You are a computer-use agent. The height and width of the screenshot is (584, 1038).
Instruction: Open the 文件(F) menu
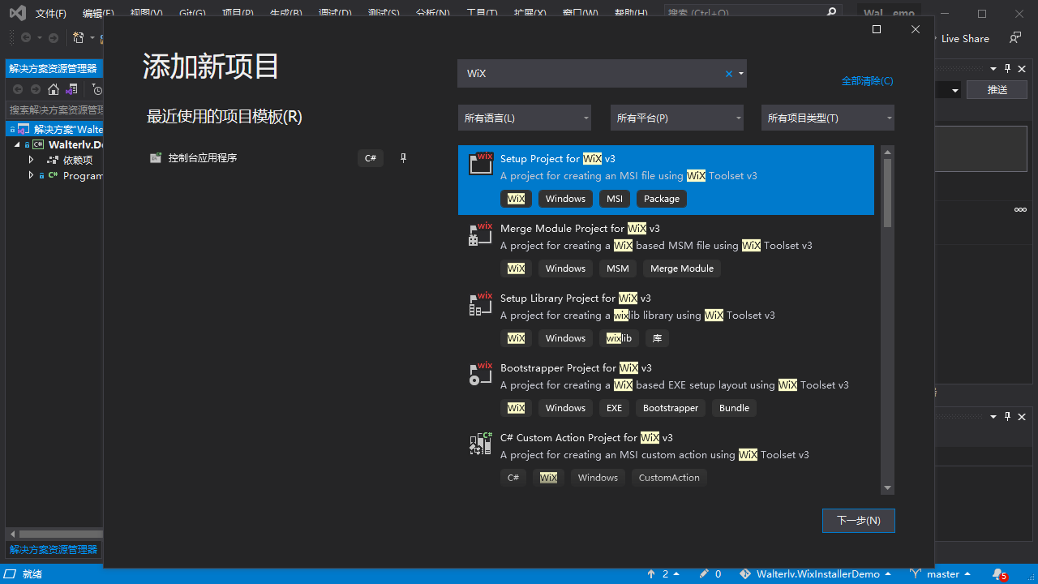[50, 14]
